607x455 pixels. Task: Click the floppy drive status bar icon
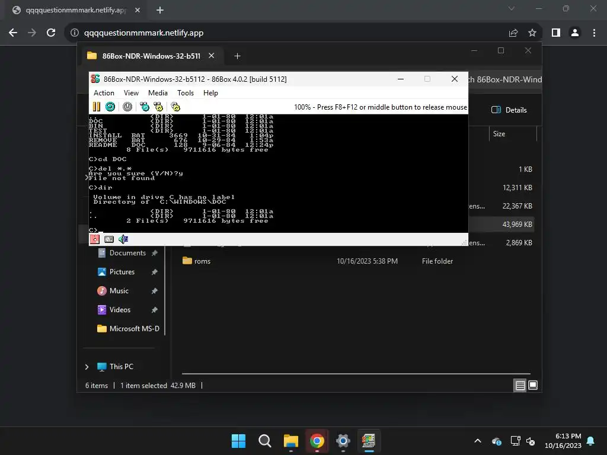[x=95, y=239]
